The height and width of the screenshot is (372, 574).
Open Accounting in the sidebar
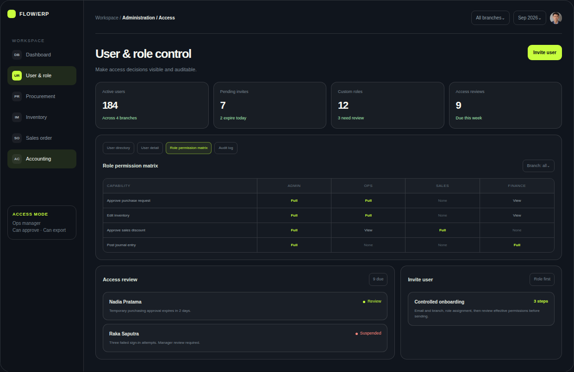click(42, 159)
